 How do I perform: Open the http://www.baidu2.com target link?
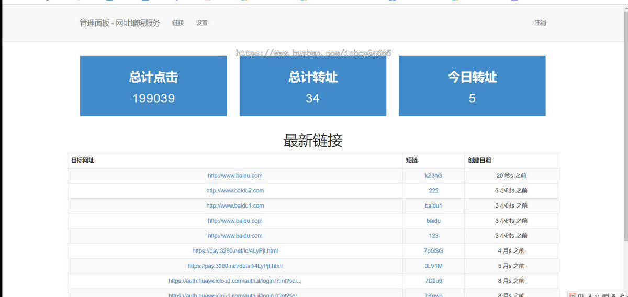click(235, 191)
